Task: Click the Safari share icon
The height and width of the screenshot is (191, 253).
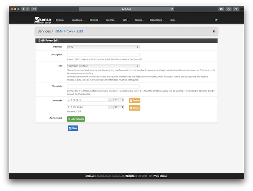Action: 228,9
